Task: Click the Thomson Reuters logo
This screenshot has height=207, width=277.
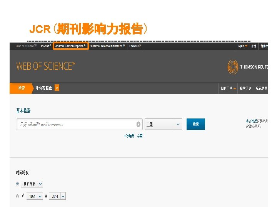Action: point(248,67)
